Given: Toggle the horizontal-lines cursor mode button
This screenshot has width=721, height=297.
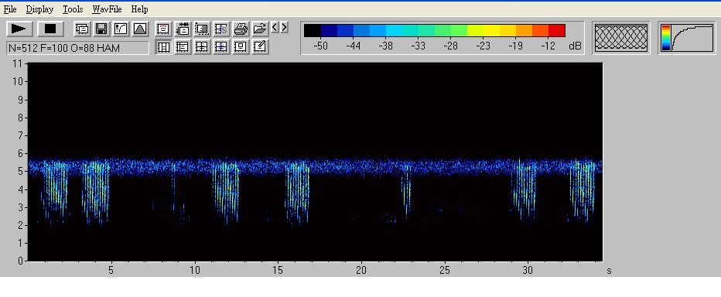Looking at the screenshot, I should point(183,46).
